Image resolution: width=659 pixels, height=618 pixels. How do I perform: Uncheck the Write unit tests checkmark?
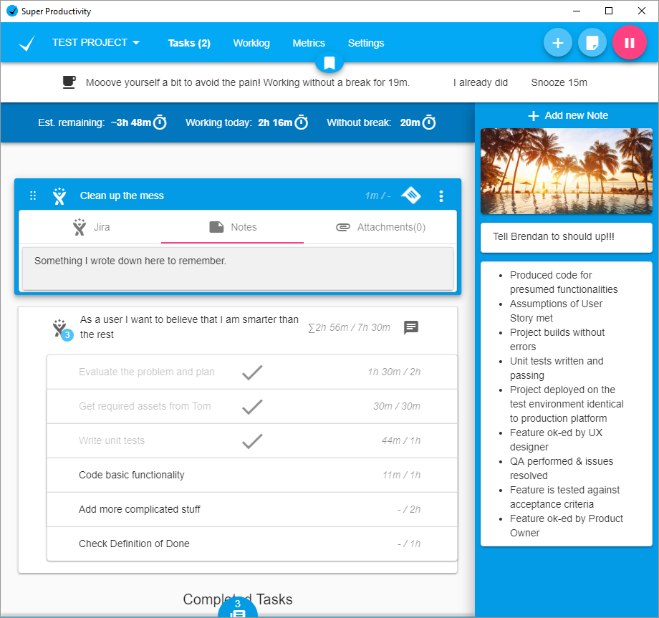tap(252, 440)
